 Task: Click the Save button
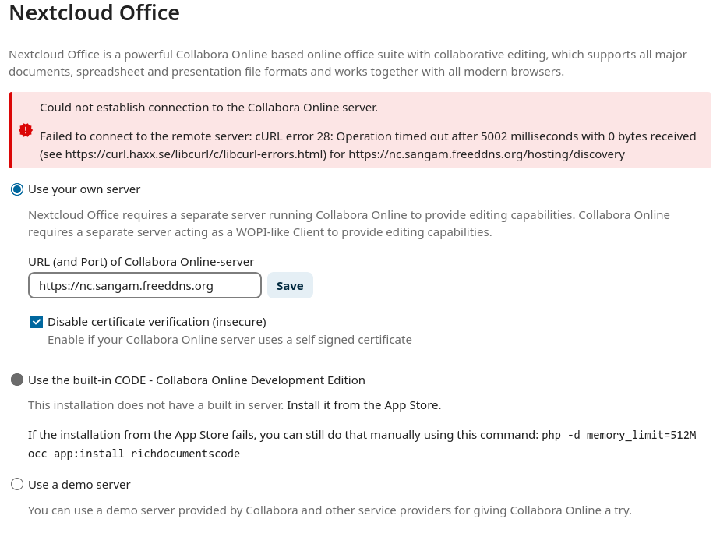coord(289,285)
